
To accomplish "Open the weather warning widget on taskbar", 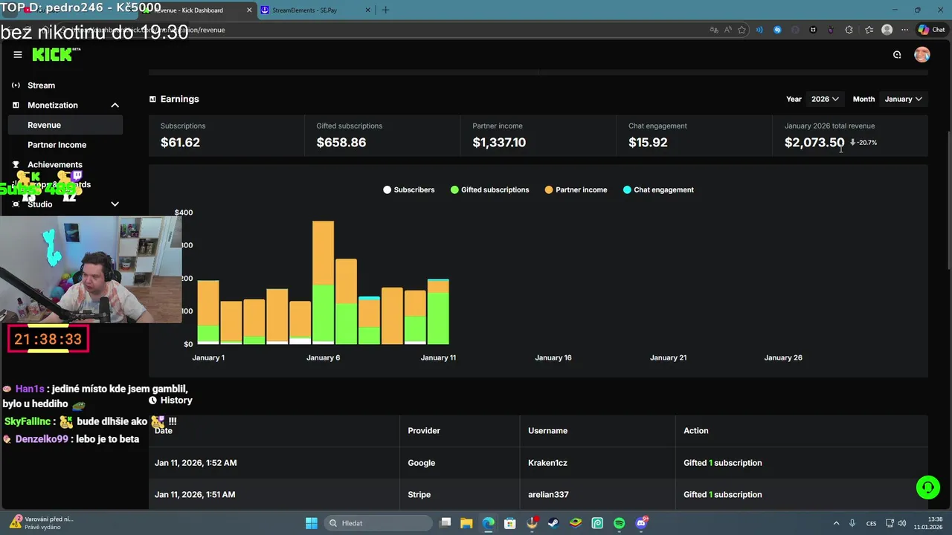I will [41, 522].
